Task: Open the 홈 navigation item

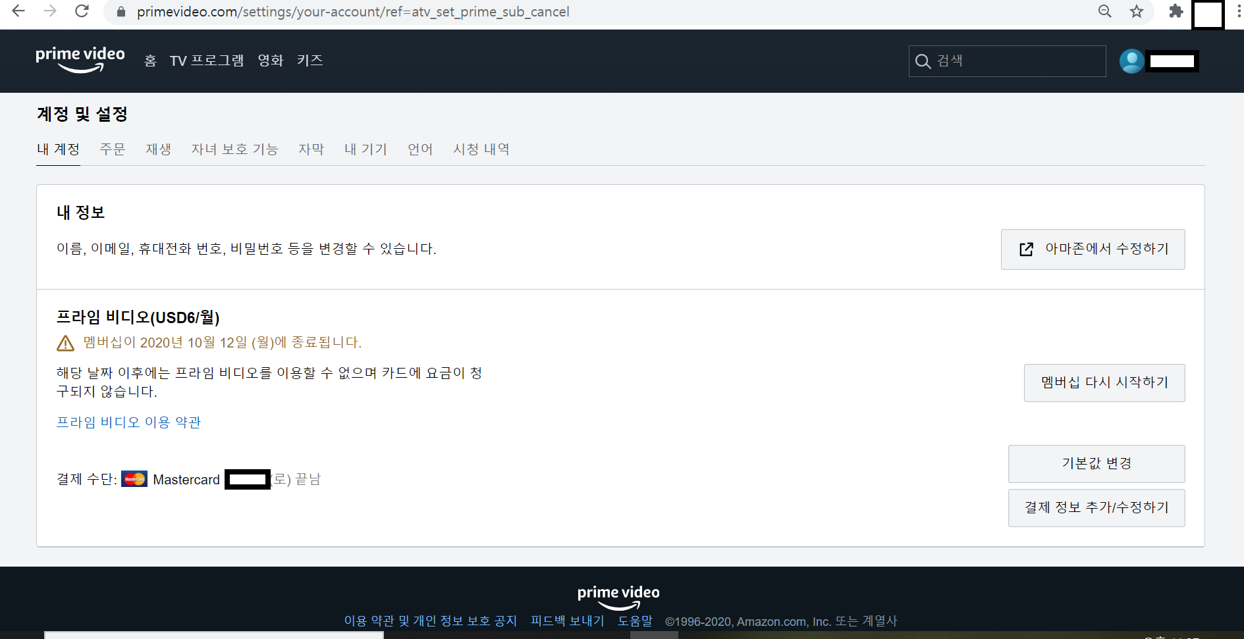Action: click(150, 61)
